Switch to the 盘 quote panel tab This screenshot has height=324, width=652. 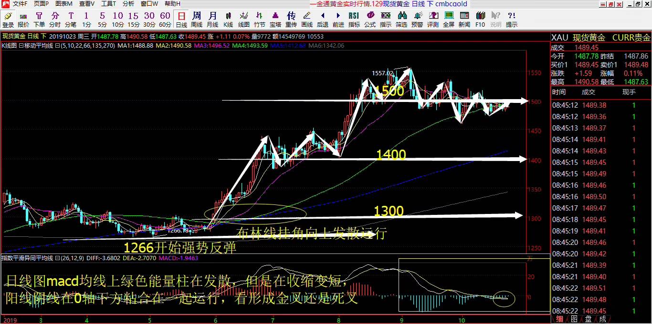click(588, 319)
